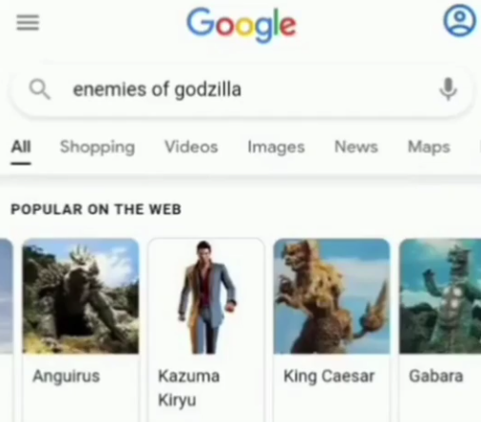The image size is (481, 422).
Task: Open the Kazuma Kiryu thumbnail image
Action: 206,296
